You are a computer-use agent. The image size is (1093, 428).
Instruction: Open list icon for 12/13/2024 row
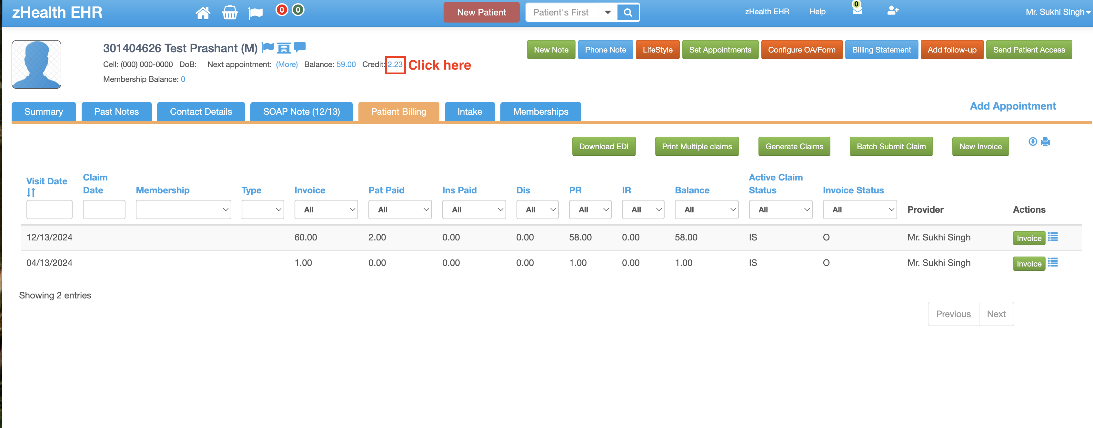(1053, 237)
